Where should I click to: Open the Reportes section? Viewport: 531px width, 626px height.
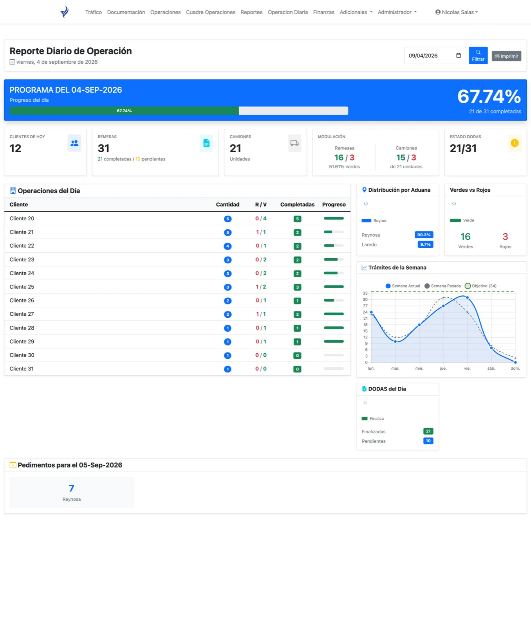click(x=251, y=12)
